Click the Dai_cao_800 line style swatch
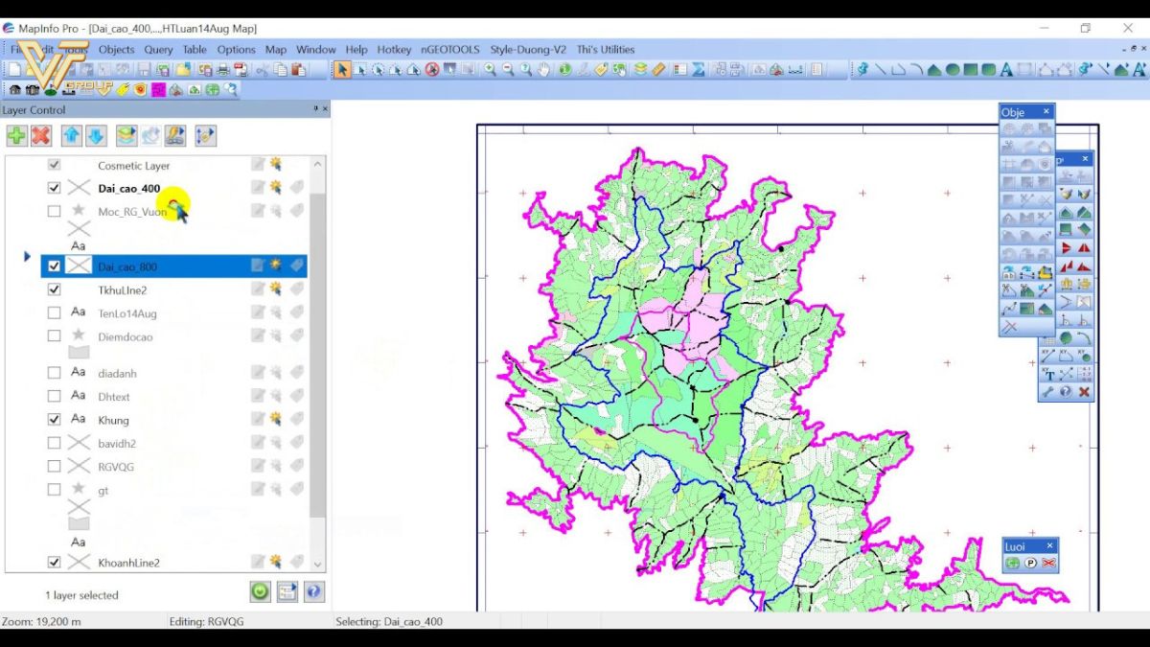The image size is (1150, 647). click(79, 266)
